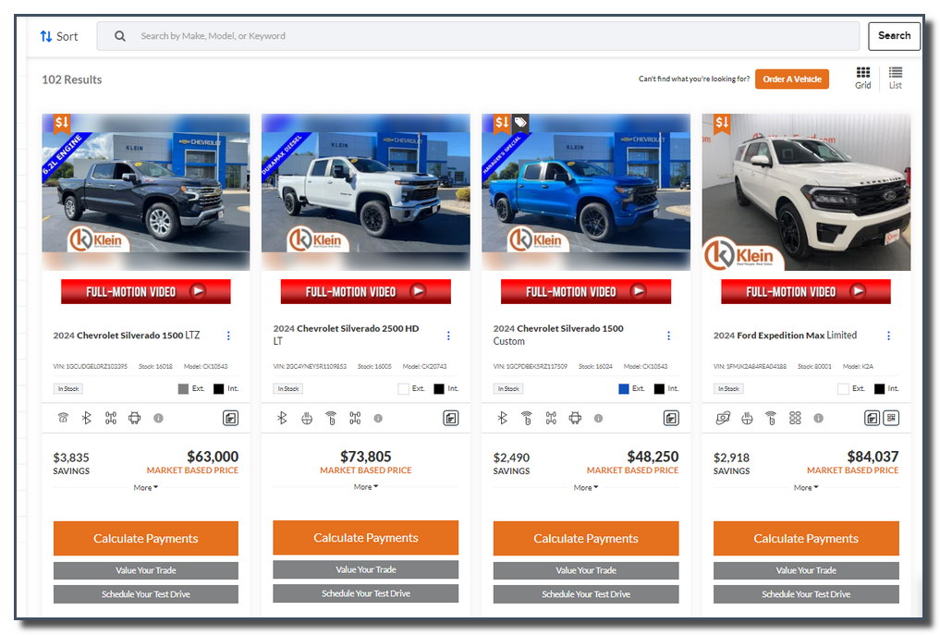
Task: Expand More under the $73,805 price
Action: click(365, 486)
